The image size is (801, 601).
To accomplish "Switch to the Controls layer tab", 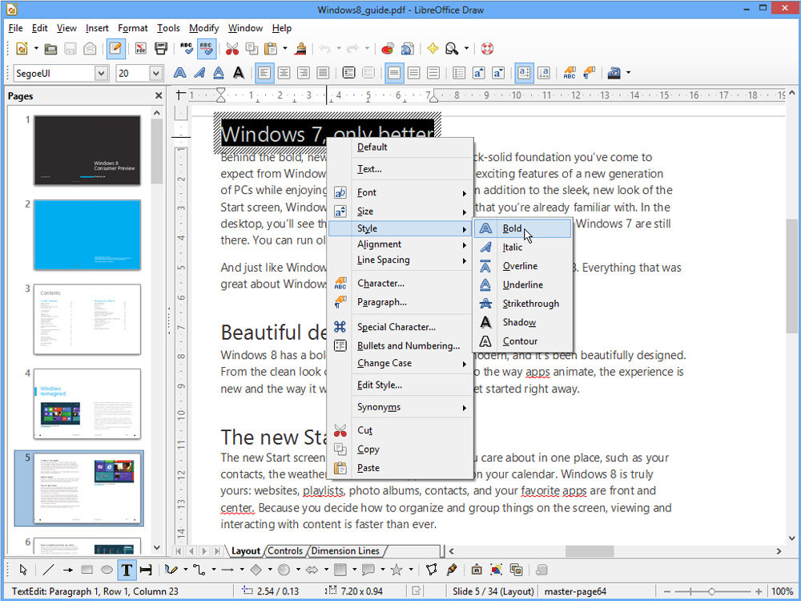I will coord(285,551).
